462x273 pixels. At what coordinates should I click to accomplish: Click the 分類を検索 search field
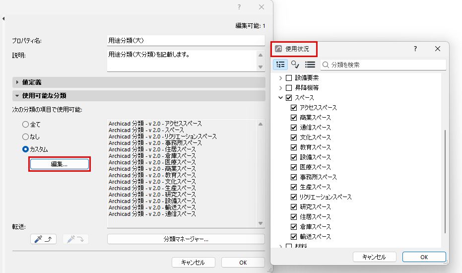(x=383, y=65)
